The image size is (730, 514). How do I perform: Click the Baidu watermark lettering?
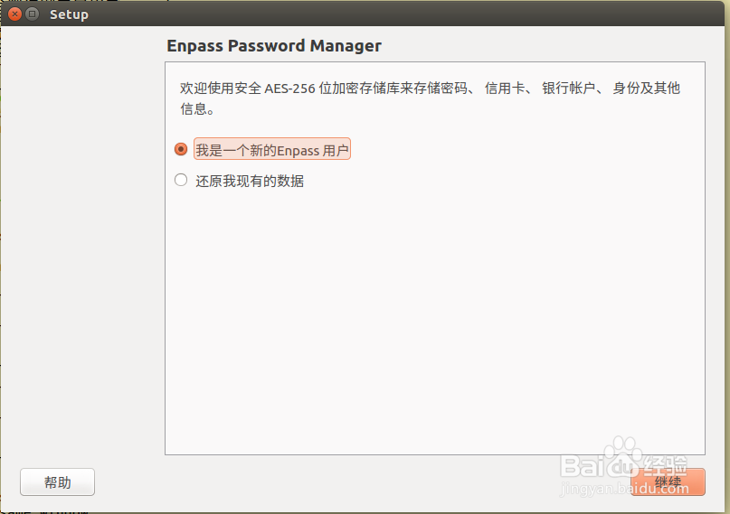pyautogui.click(x=586, y=464)
